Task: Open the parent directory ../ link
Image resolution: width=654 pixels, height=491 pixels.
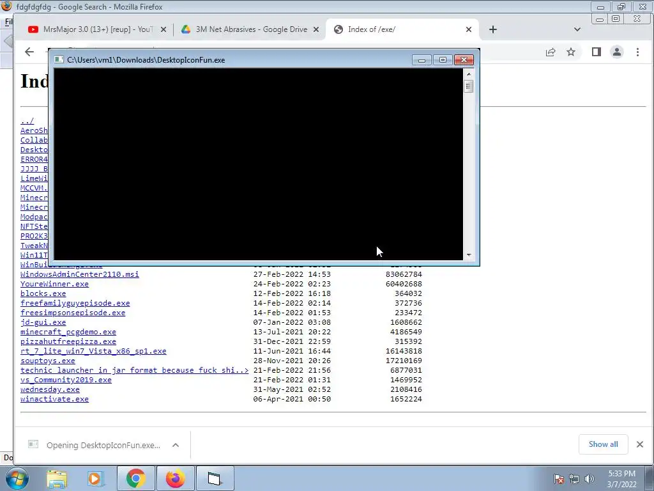Action: pyautogui.click(x=27, y=121)
